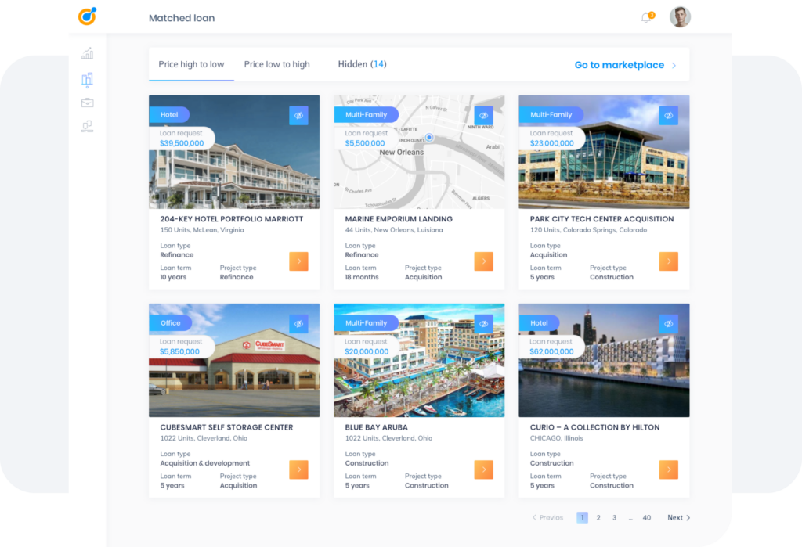
Task: Open details arrow for 204-Key Hotel Portfolio
Action: click(x=298, y=261)
